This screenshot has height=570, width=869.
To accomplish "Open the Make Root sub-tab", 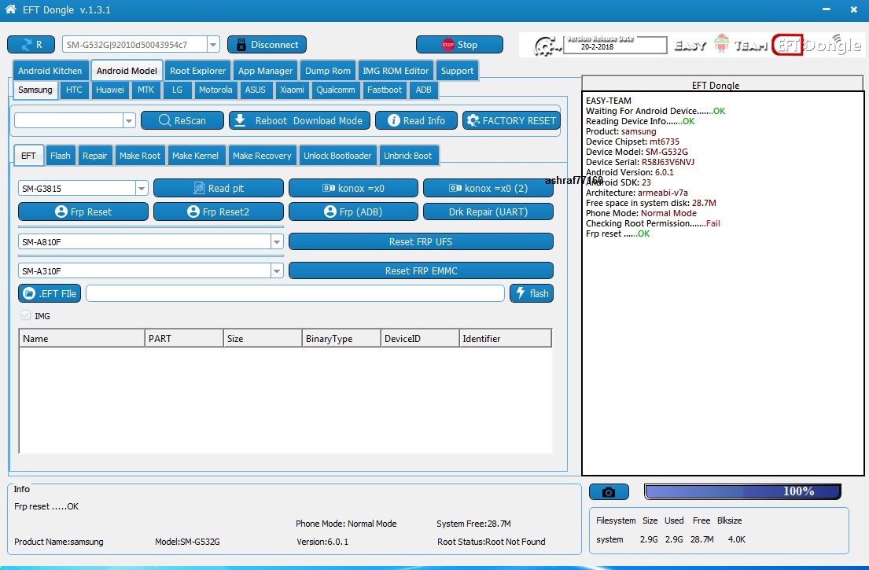I will (x=140, y=156).
